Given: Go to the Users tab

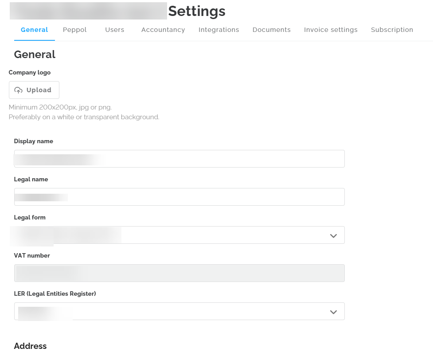Looking at the screenshot, I should tap(114, 30).
